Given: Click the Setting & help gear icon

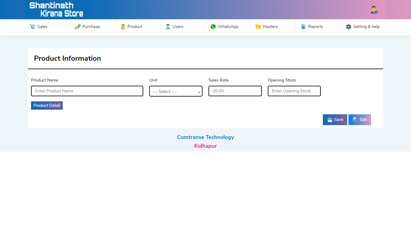Looking at the screenshot, I should 348,26.
